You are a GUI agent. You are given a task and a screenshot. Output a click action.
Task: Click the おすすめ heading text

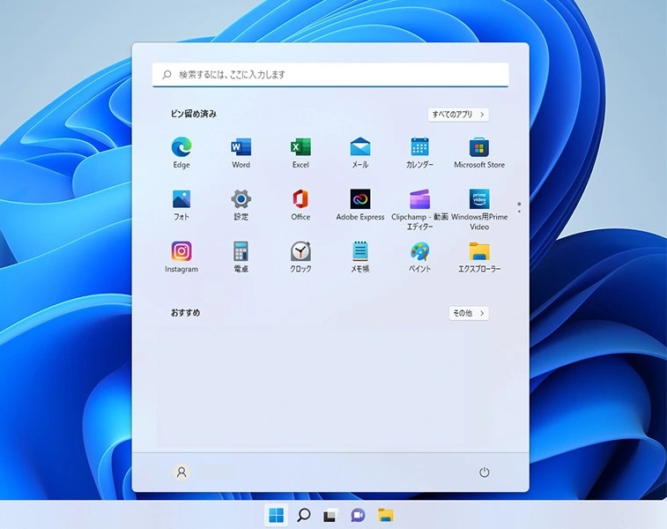click(185, 313)
